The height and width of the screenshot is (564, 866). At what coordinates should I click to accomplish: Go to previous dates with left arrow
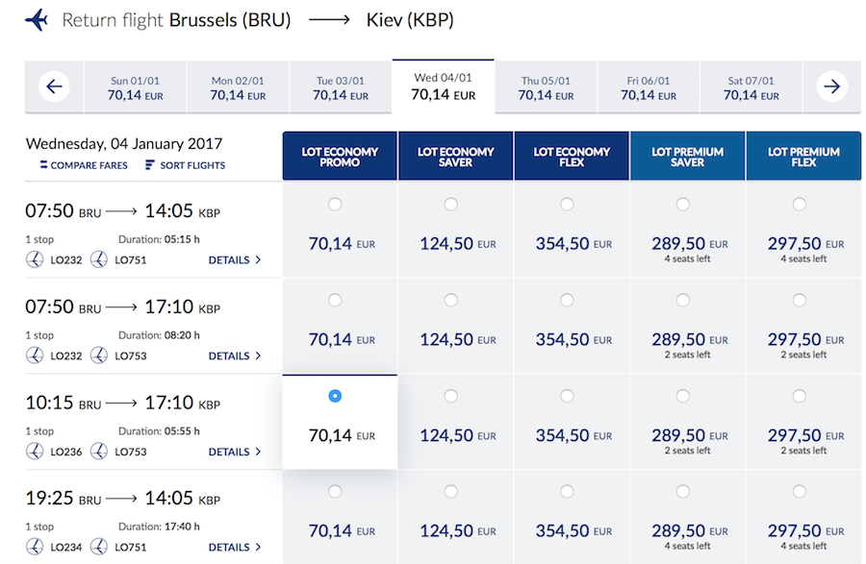[54, 87]
